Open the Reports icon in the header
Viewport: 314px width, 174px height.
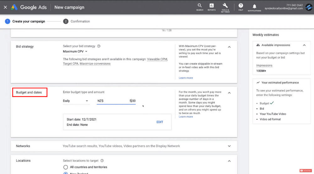click(x=211, y=7)
